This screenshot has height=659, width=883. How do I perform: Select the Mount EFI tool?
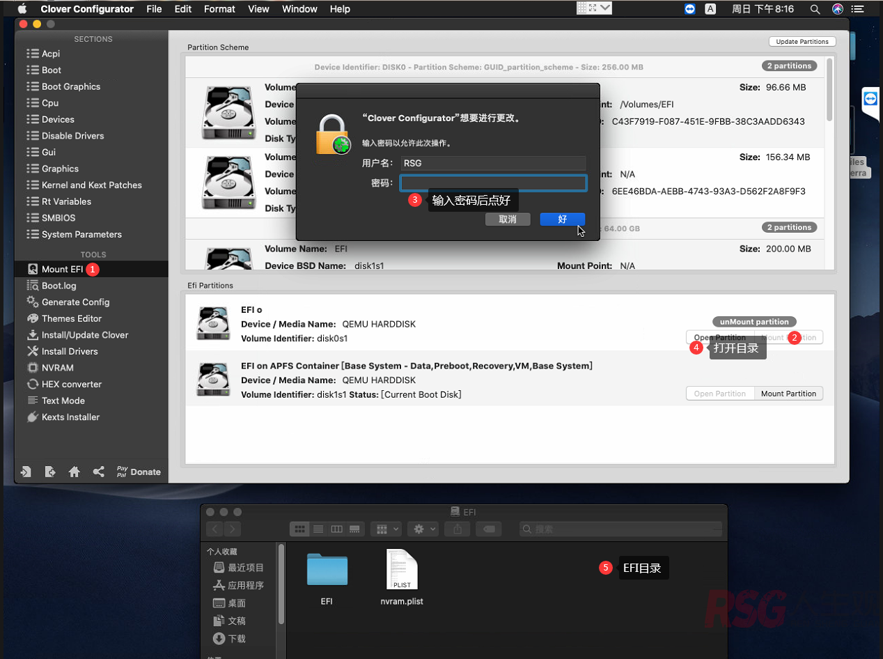[x=92, y=269]
